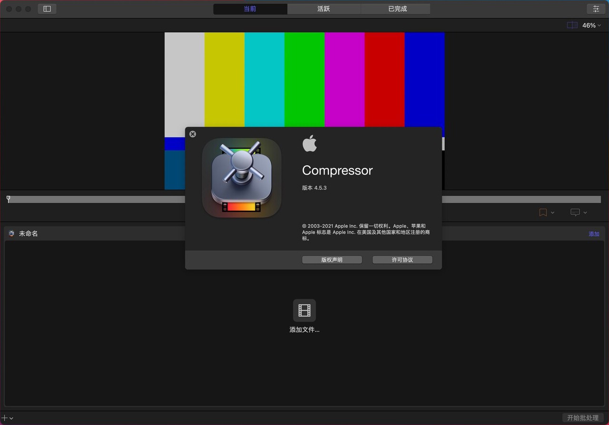609x425 pixels.
Task: Close the About Compressor dialog
Action: click(193, 134)
